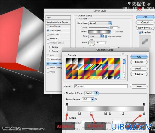This screenshot has height=133, width=155.
Task: Select the second color stop from left
Action: (79, 113)
